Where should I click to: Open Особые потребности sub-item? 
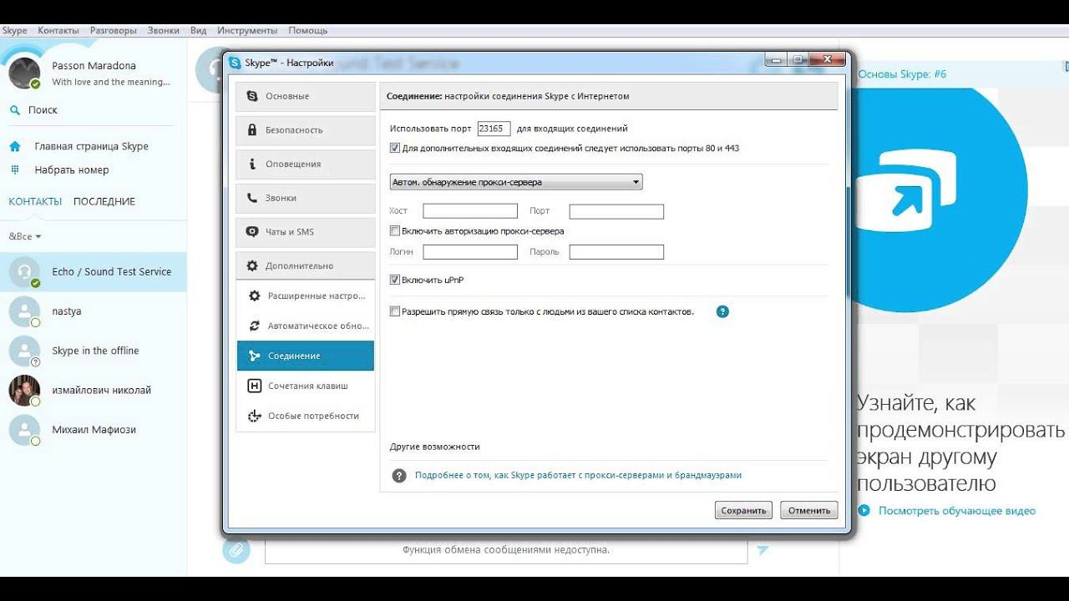(x=306, y=416)
